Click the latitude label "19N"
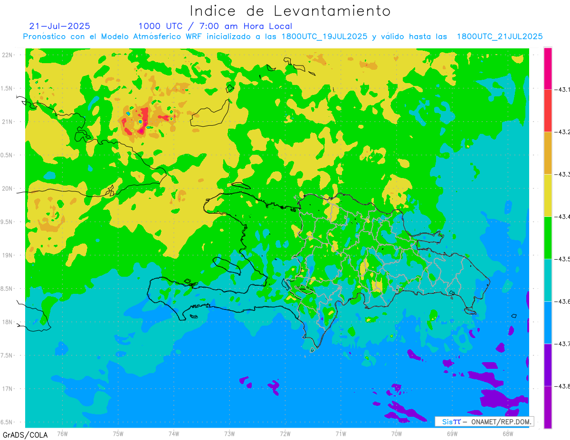 pos(8,255)
